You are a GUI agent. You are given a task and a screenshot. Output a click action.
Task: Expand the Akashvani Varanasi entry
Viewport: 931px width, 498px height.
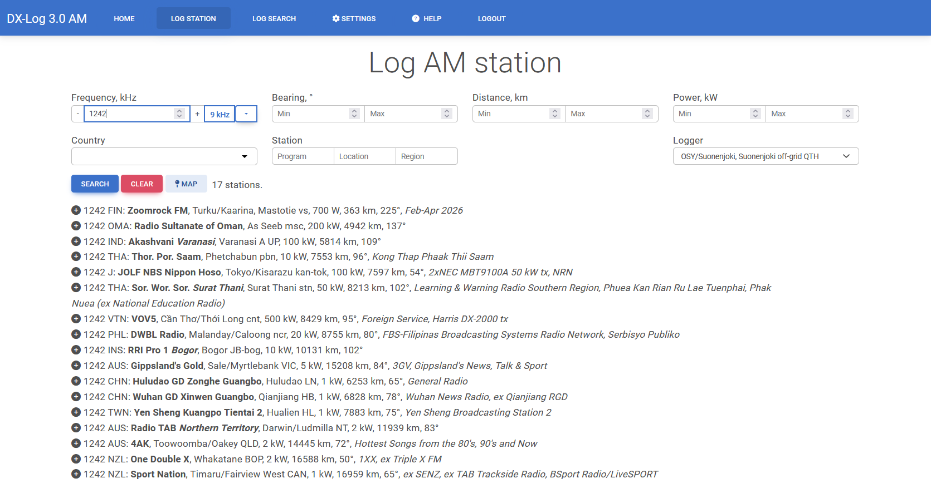coord(76,241)
